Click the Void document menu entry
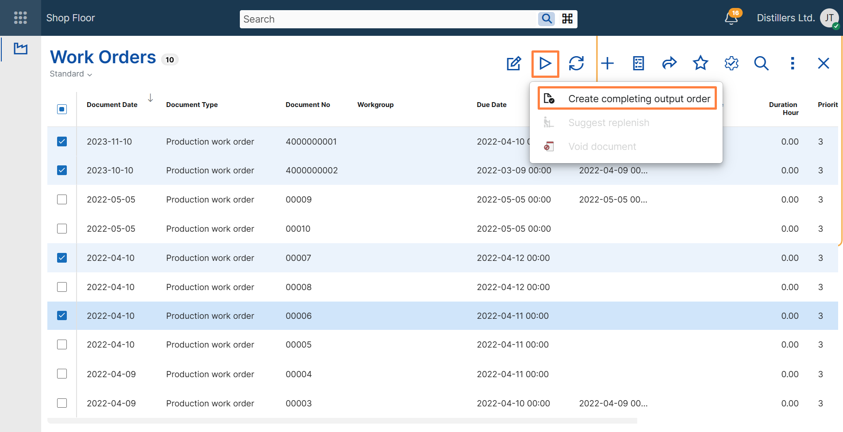This screenshot has width=843, height=432. point(602,146)
